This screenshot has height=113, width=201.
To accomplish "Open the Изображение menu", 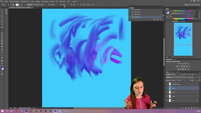I will [x=25, y=1].
